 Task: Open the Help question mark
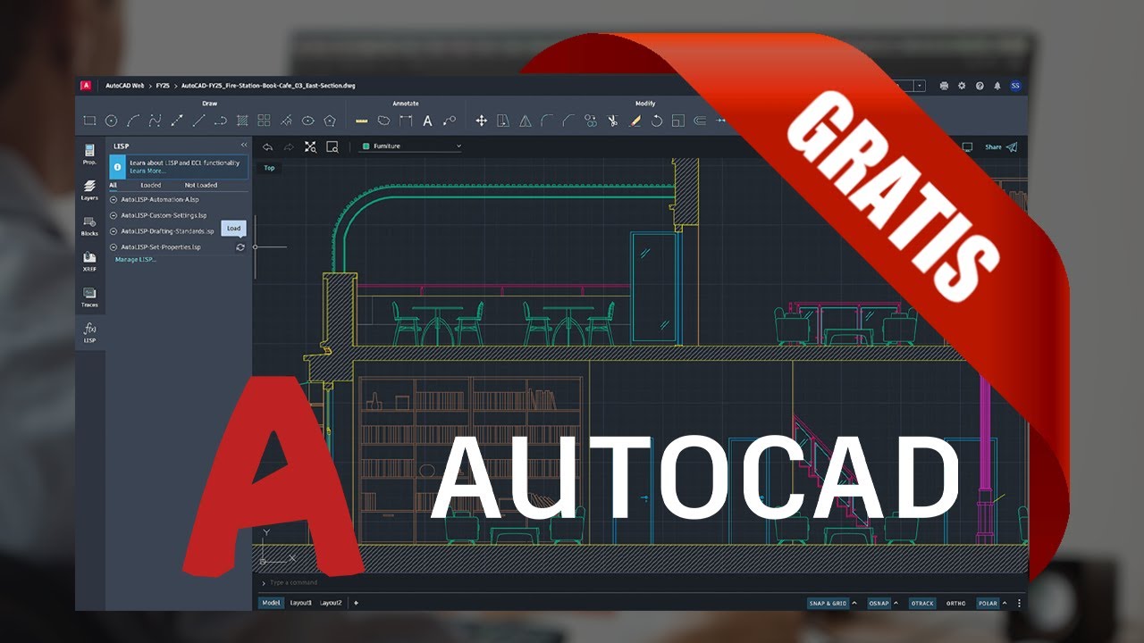click(980, 86)
